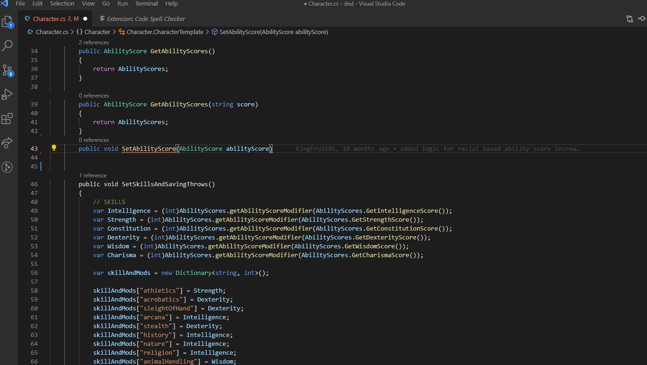The height and width of the screenshot is (365, 647).
Task: Click '2 references' CodeLens above line 34
Action: pyautogui.click(x=94, y=42)
